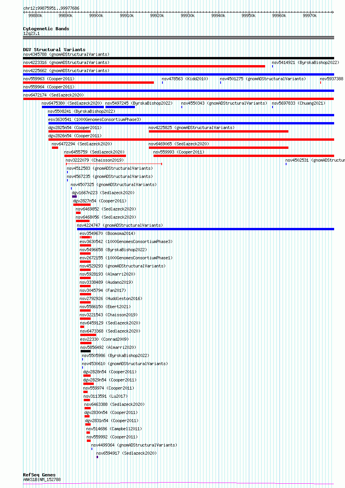
Task: Select esv3630542 variant label
Action: (x=126, y=241)
